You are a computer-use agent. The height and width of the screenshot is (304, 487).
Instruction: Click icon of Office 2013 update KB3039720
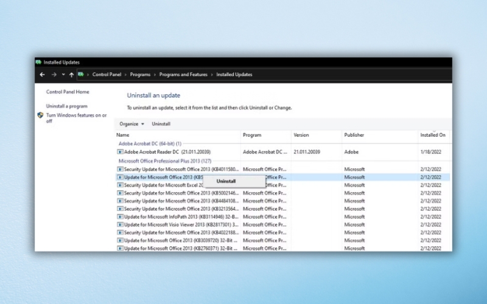pos(120,240)
